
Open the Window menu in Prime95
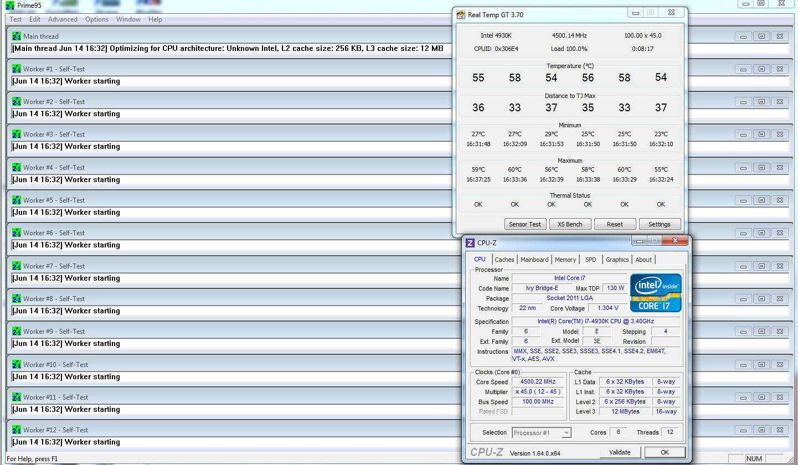click(x=128, y=19)
